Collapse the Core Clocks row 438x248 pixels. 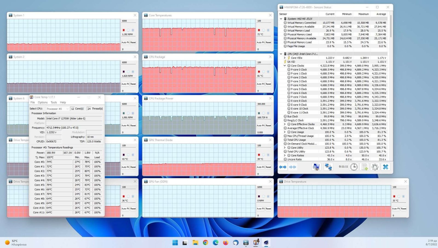point(285,66)
